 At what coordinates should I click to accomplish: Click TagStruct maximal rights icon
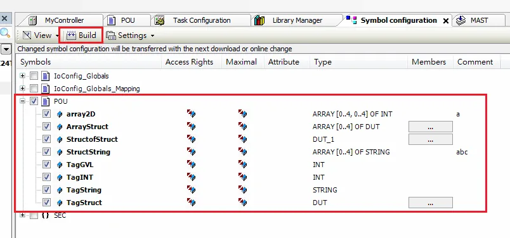pos(242,203)
